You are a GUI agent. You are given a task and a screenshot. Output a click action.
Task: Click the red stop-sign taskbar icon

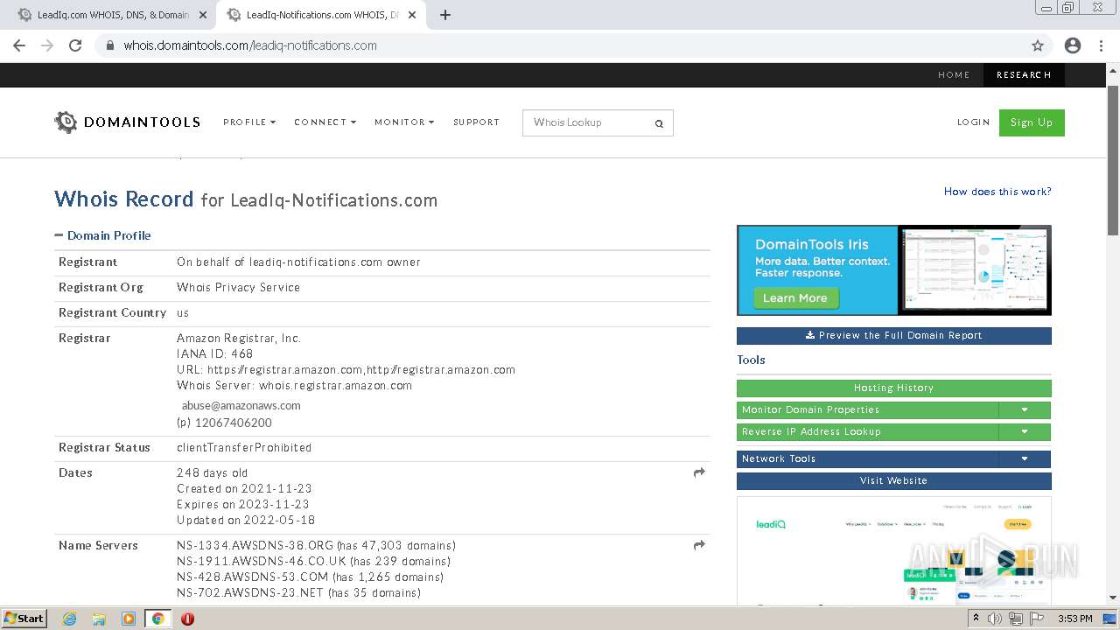point(187,619)
